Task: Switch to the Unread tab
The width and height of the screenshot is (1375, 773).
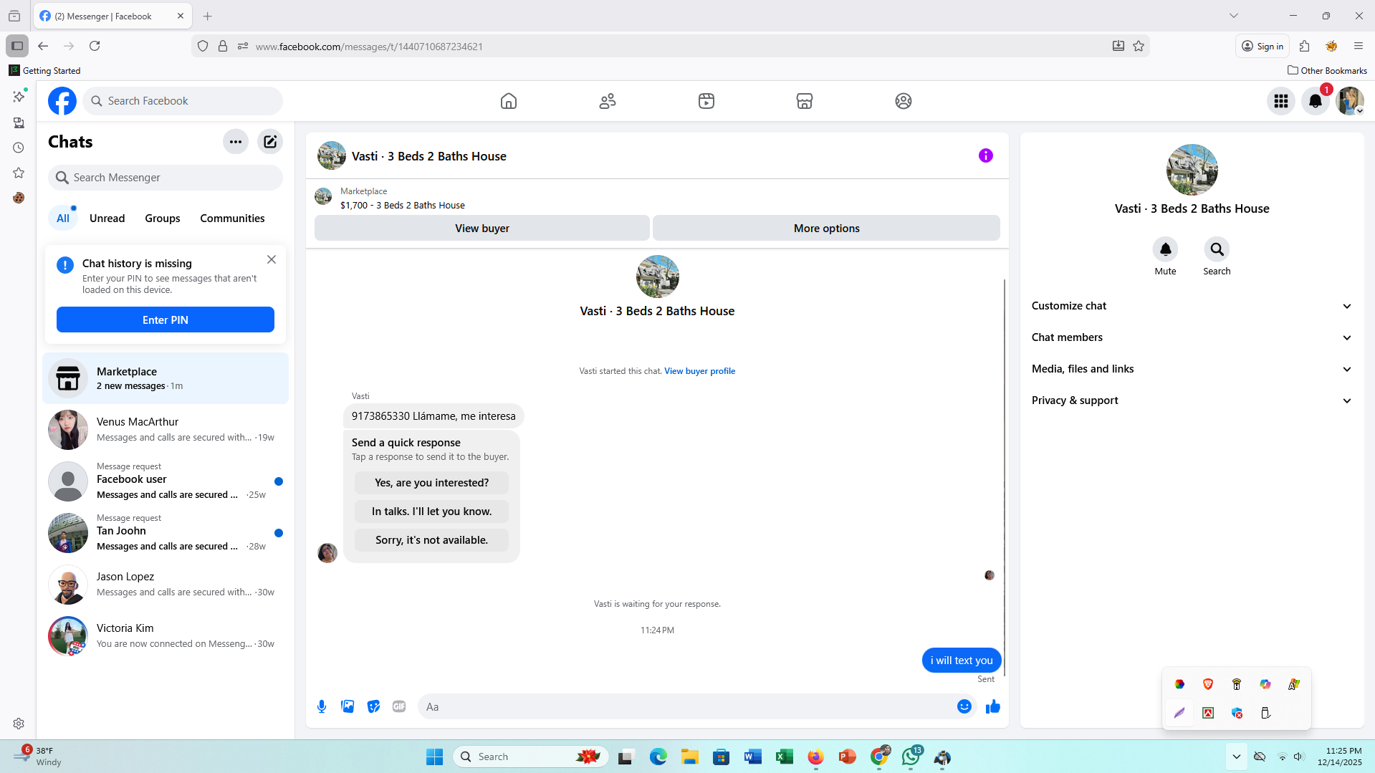Action: point(107,219)
